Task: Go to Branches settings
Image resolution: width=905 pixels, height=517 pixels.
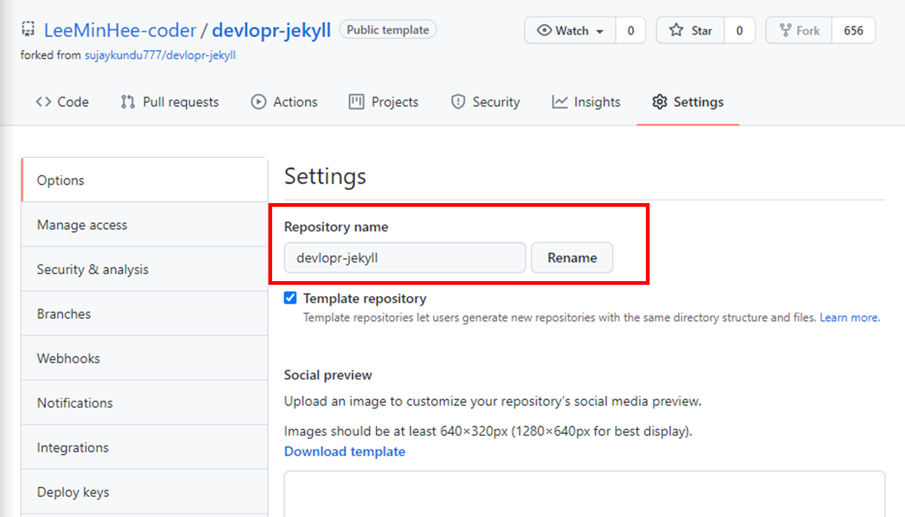Action: [x=144, y=314]
